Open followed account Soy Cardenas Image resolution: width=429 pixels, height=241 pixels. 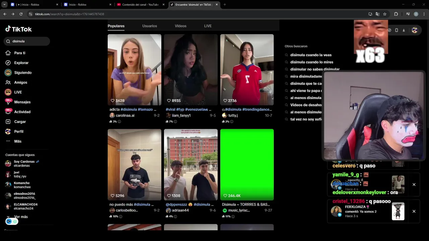pos(22,163)
